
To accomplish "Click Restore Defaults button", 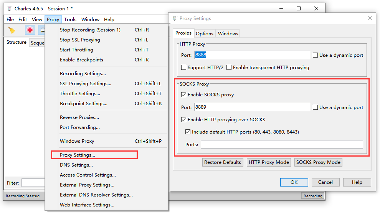I will pyautogui.click(x=223, y=162).
